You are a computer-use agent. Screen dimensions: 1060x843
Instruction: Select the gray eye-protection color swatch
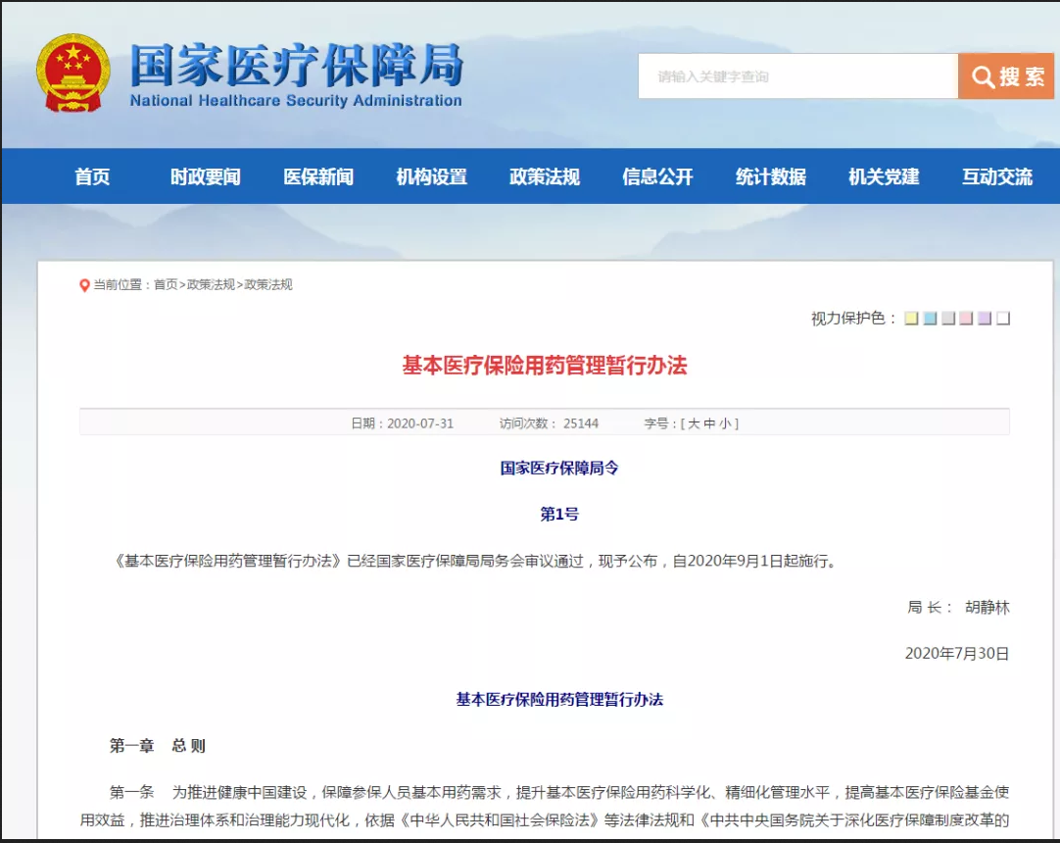tap(948, 318)
